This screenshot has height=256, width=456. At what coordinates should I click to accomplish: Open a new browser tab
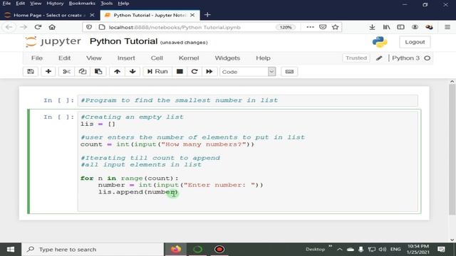207,15
